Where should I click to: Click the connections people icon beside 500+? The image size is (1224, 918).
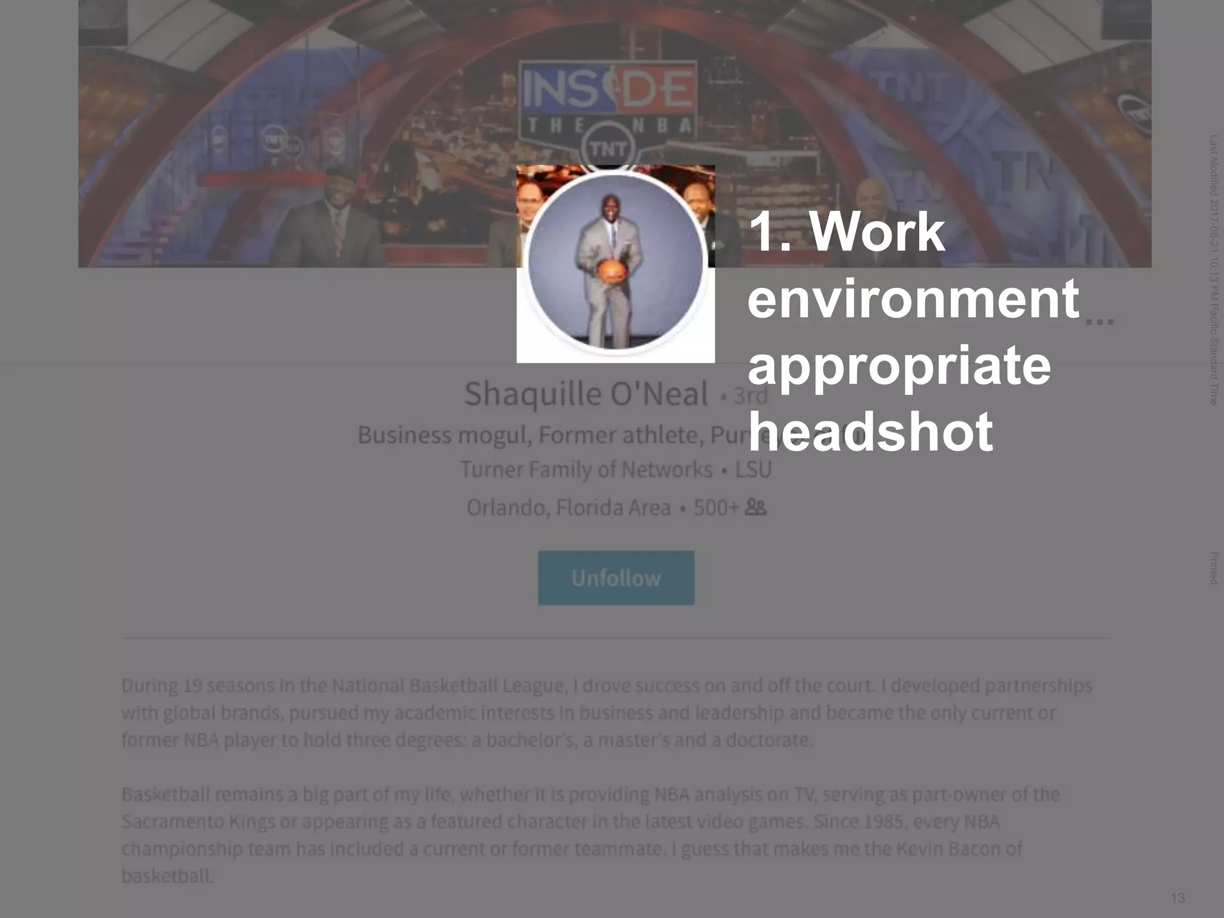click(x=755, y=507)
